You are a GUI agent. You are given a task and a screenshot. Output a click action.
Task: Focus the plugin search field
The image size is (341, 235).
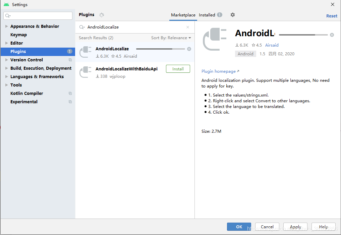click(135, 27)
